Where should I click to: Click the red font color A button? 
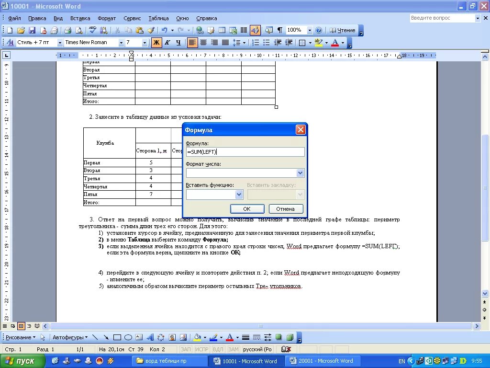(334, 43)
